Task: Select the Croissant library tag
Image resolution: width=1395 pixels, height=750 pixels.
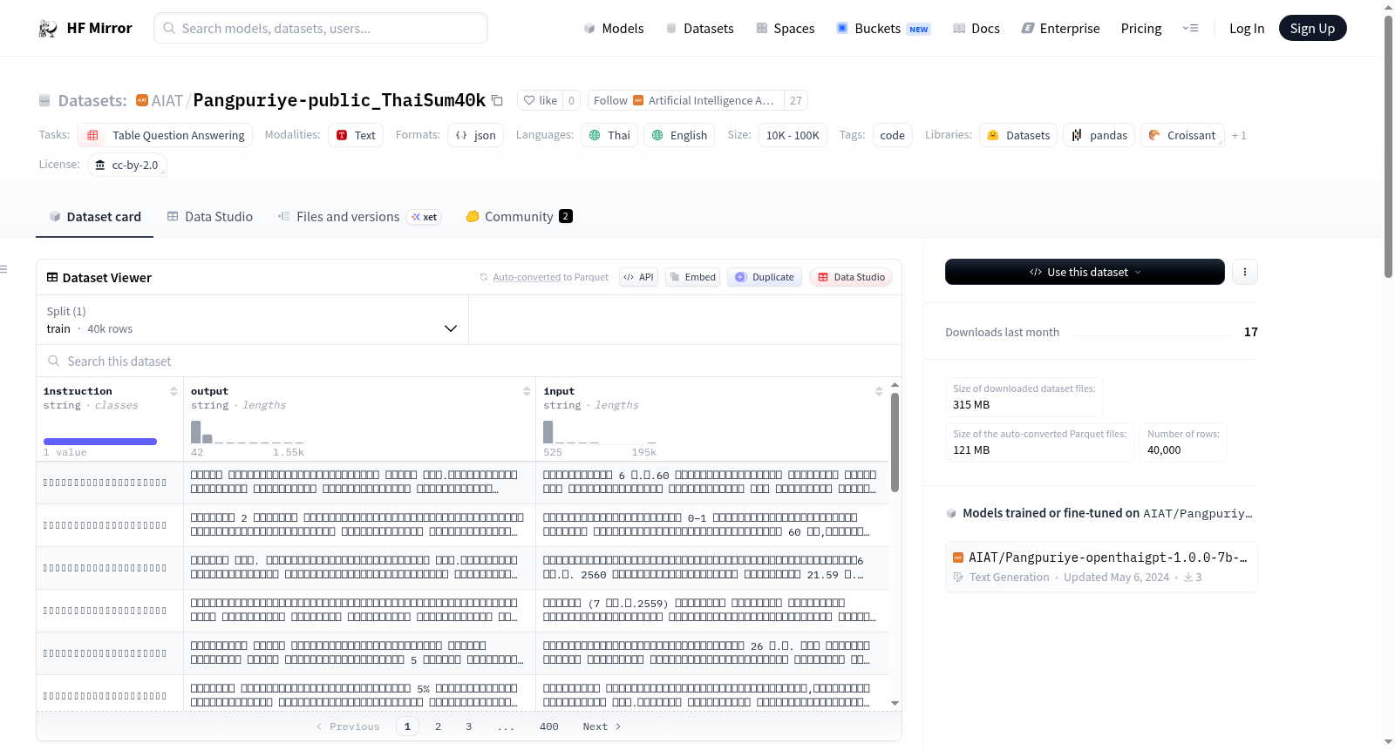Action: 1182,135
